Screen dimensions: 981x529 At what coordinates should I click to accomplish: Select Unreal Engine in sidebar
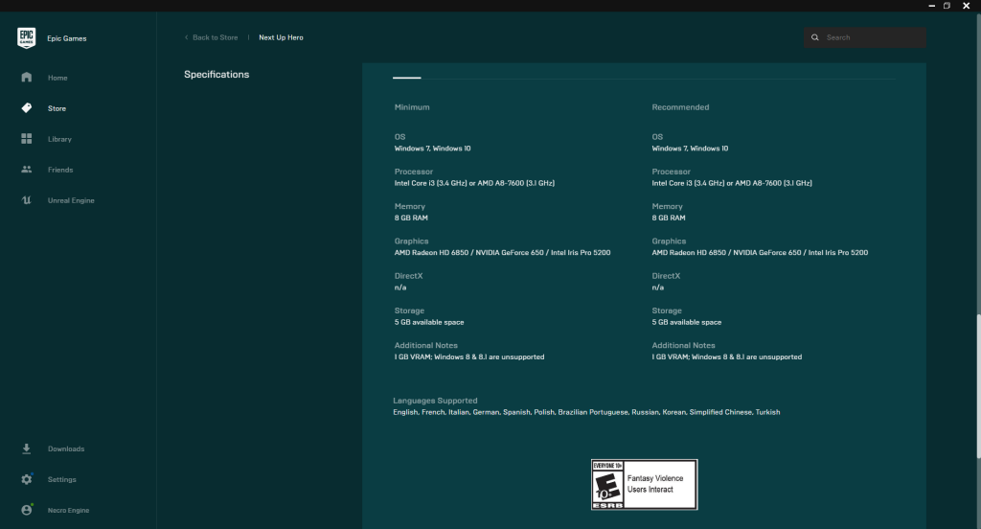coord(71,200)
